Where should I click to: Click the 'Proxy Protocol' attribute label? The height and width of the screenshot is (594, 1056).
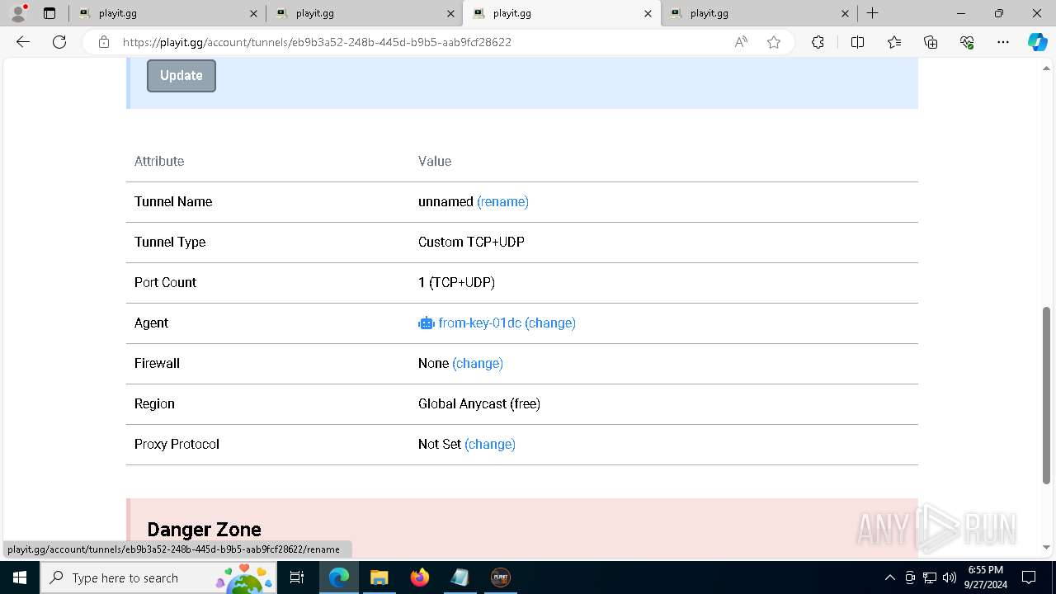pos(177,444)
